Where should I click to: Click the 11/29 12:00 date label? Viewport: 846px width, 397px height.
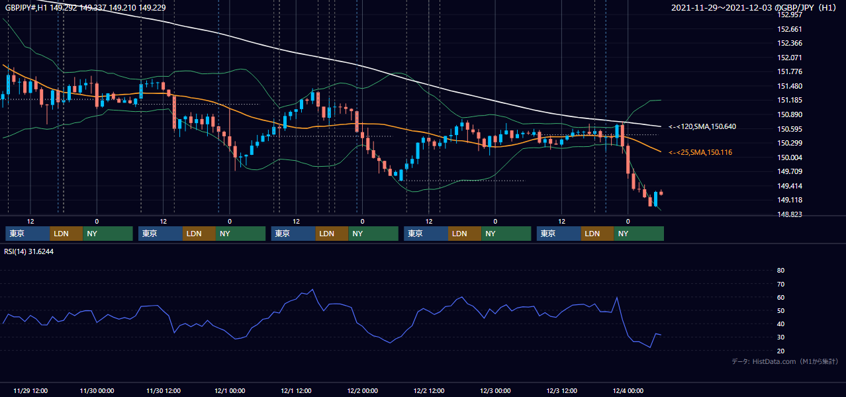pyautogui.click(x=30, y=390)
